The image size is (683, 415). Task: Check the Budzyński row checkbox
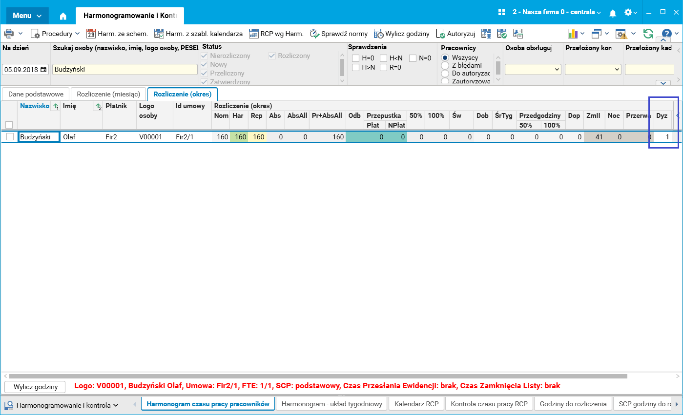(10, 137)
